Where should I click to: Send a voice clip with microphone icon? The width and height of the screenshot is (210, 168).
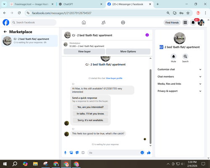[65, 152]
